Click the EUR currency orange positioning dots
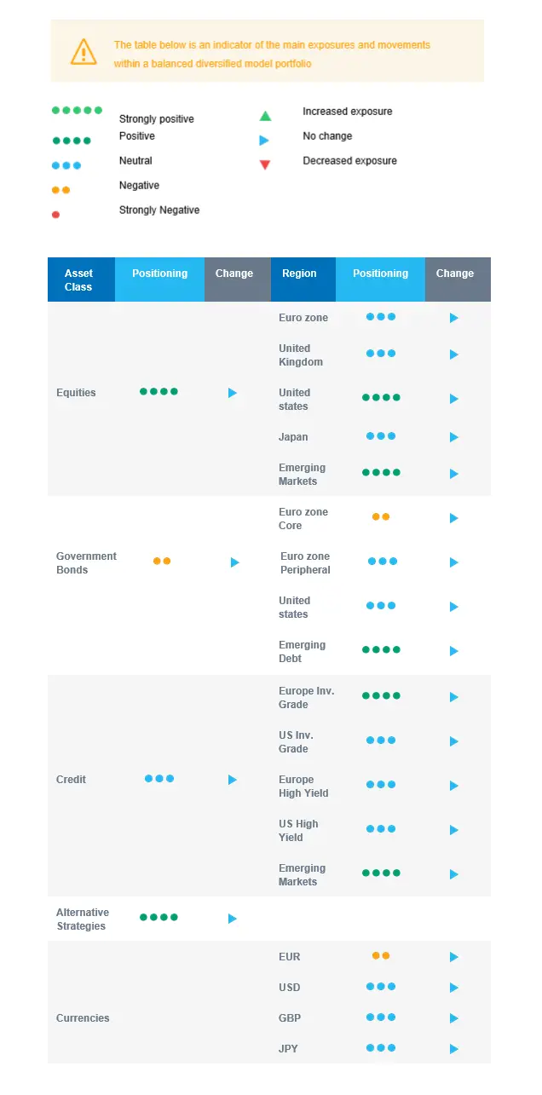 pyautogui.click(x=381, y=956)
